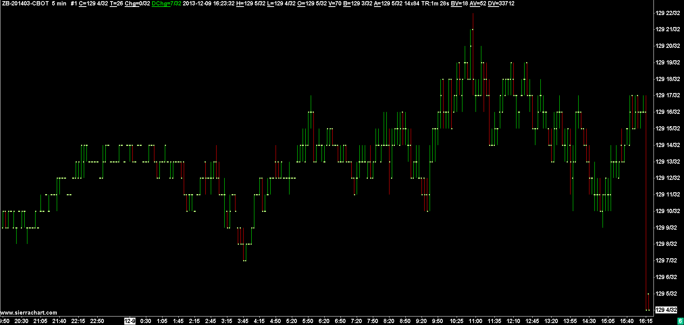The image size is (684, 325).
Task: Click the 3:45 time axis label
Action: tap(243, 321)
